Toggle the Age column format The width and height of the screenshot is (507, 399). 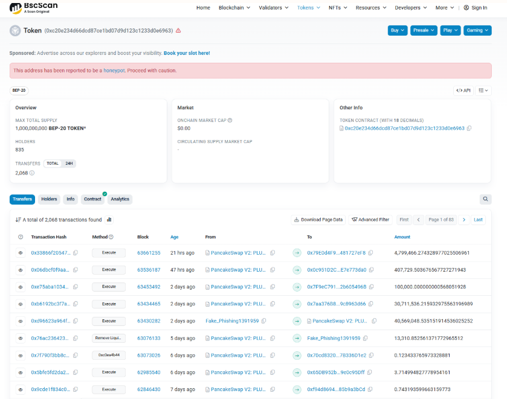point(174,237)
